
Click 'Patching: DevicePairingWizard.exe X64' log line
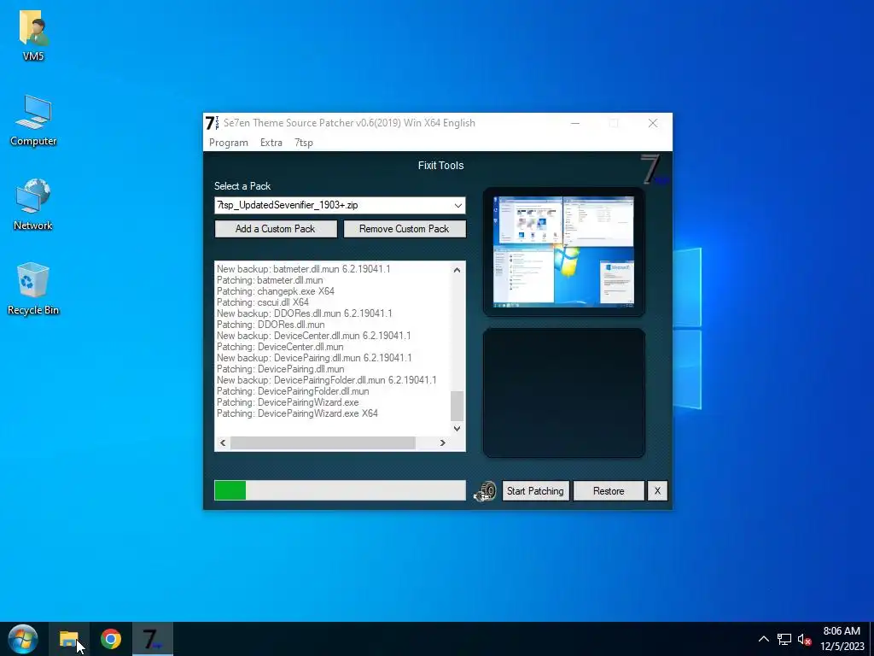(x=297, y=414)
